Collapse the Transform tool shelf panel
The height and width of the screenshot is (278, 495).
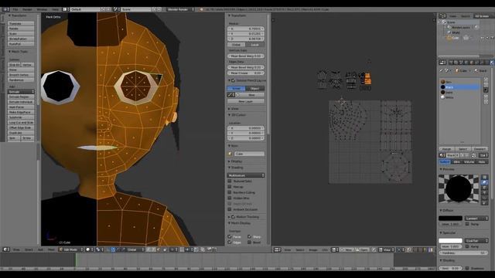18,15
